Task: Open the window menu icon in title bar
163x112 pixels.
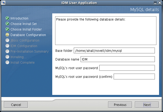Action: 3,3
